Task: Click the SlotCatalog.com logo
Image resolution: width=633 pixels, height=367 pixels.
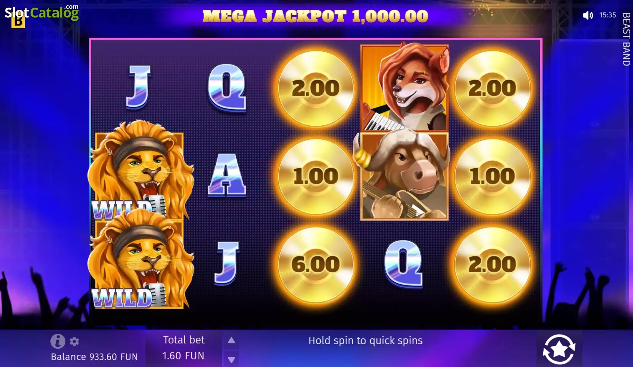Action: tap(42, 14)
